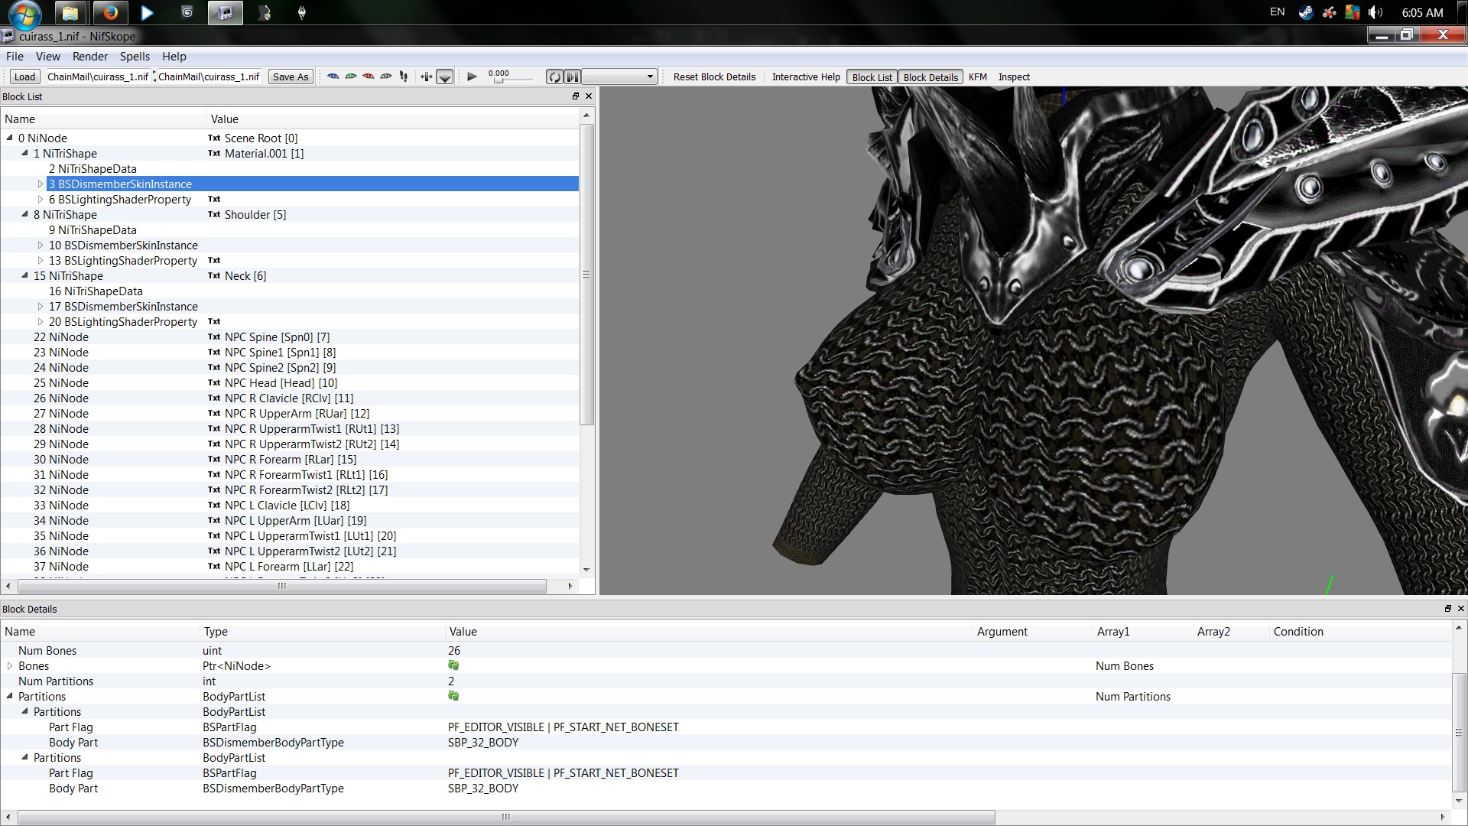Viewport: 1468px width, 826px height.
Task: Open Windows Explorer from the taskbar
Action: point(70,13)
